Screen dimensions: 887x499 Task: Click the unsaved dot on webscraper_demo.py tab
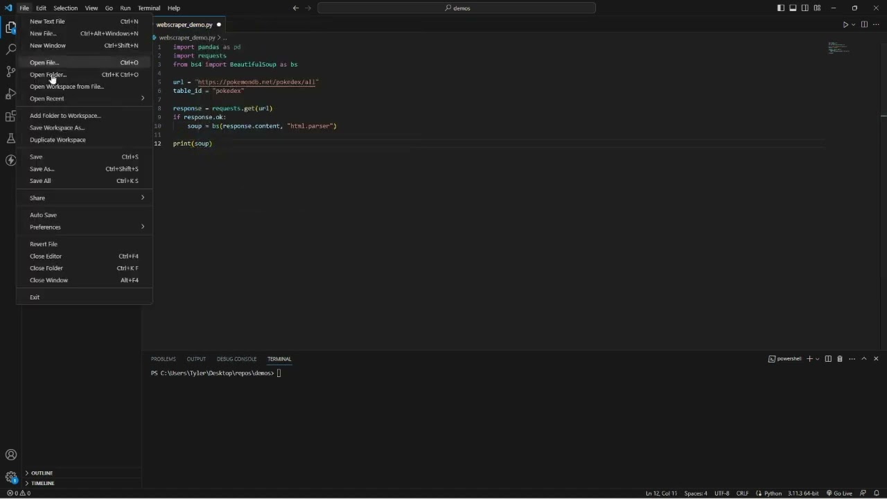coord(219,25)
